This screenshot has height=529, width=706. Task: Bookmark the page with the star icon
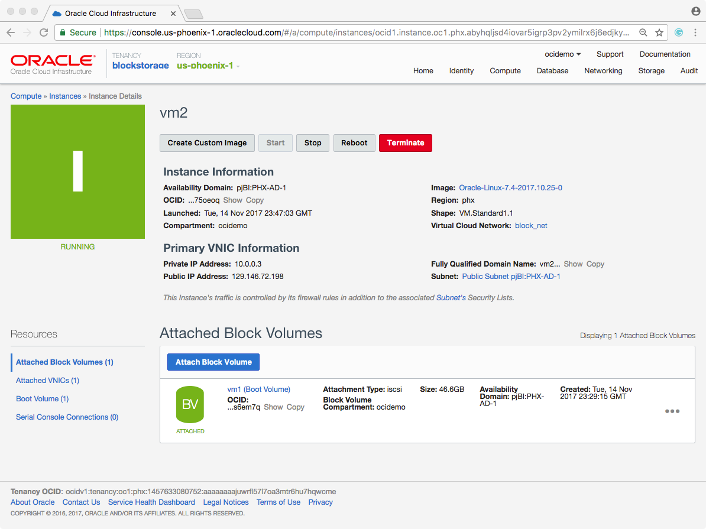659,33
